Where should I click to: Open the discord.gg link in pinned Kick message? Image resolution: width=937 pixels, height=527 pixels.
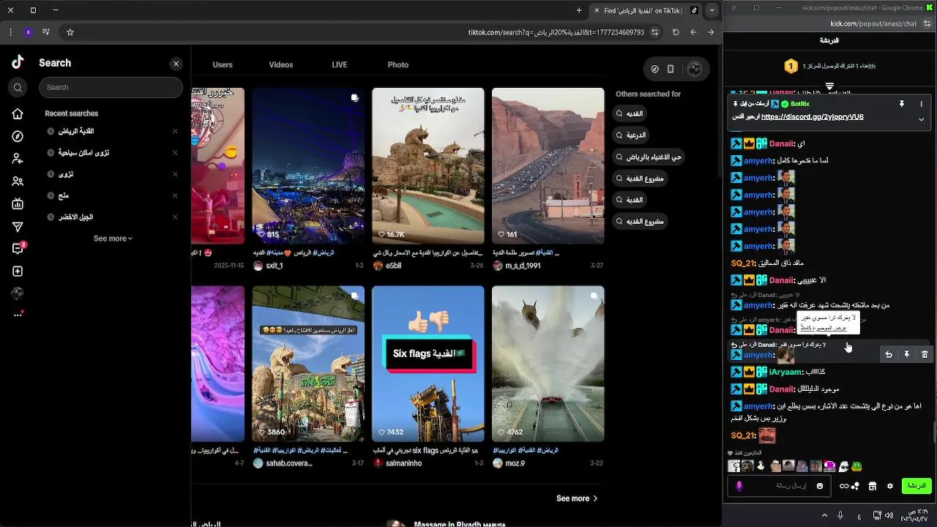812,117
